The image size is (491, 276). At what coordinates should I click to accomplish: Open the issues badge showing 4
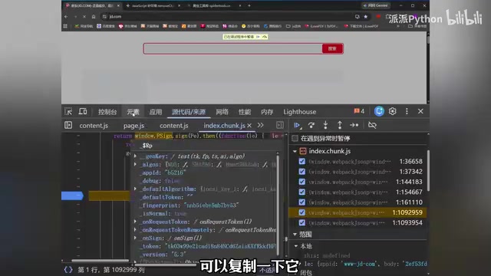pyautogui.click(x=359, y=111)
